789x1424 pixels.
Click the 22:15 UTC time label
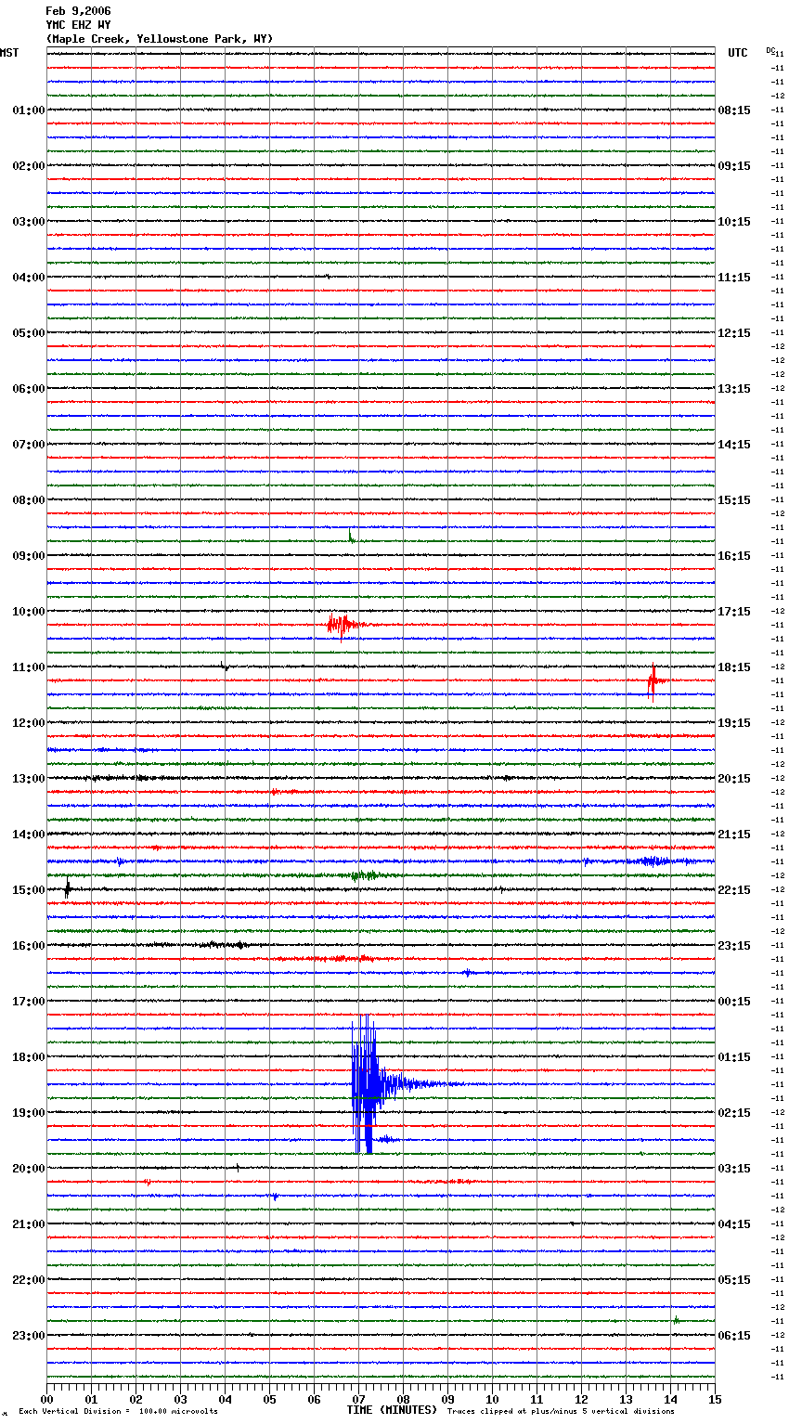[734, 890]
